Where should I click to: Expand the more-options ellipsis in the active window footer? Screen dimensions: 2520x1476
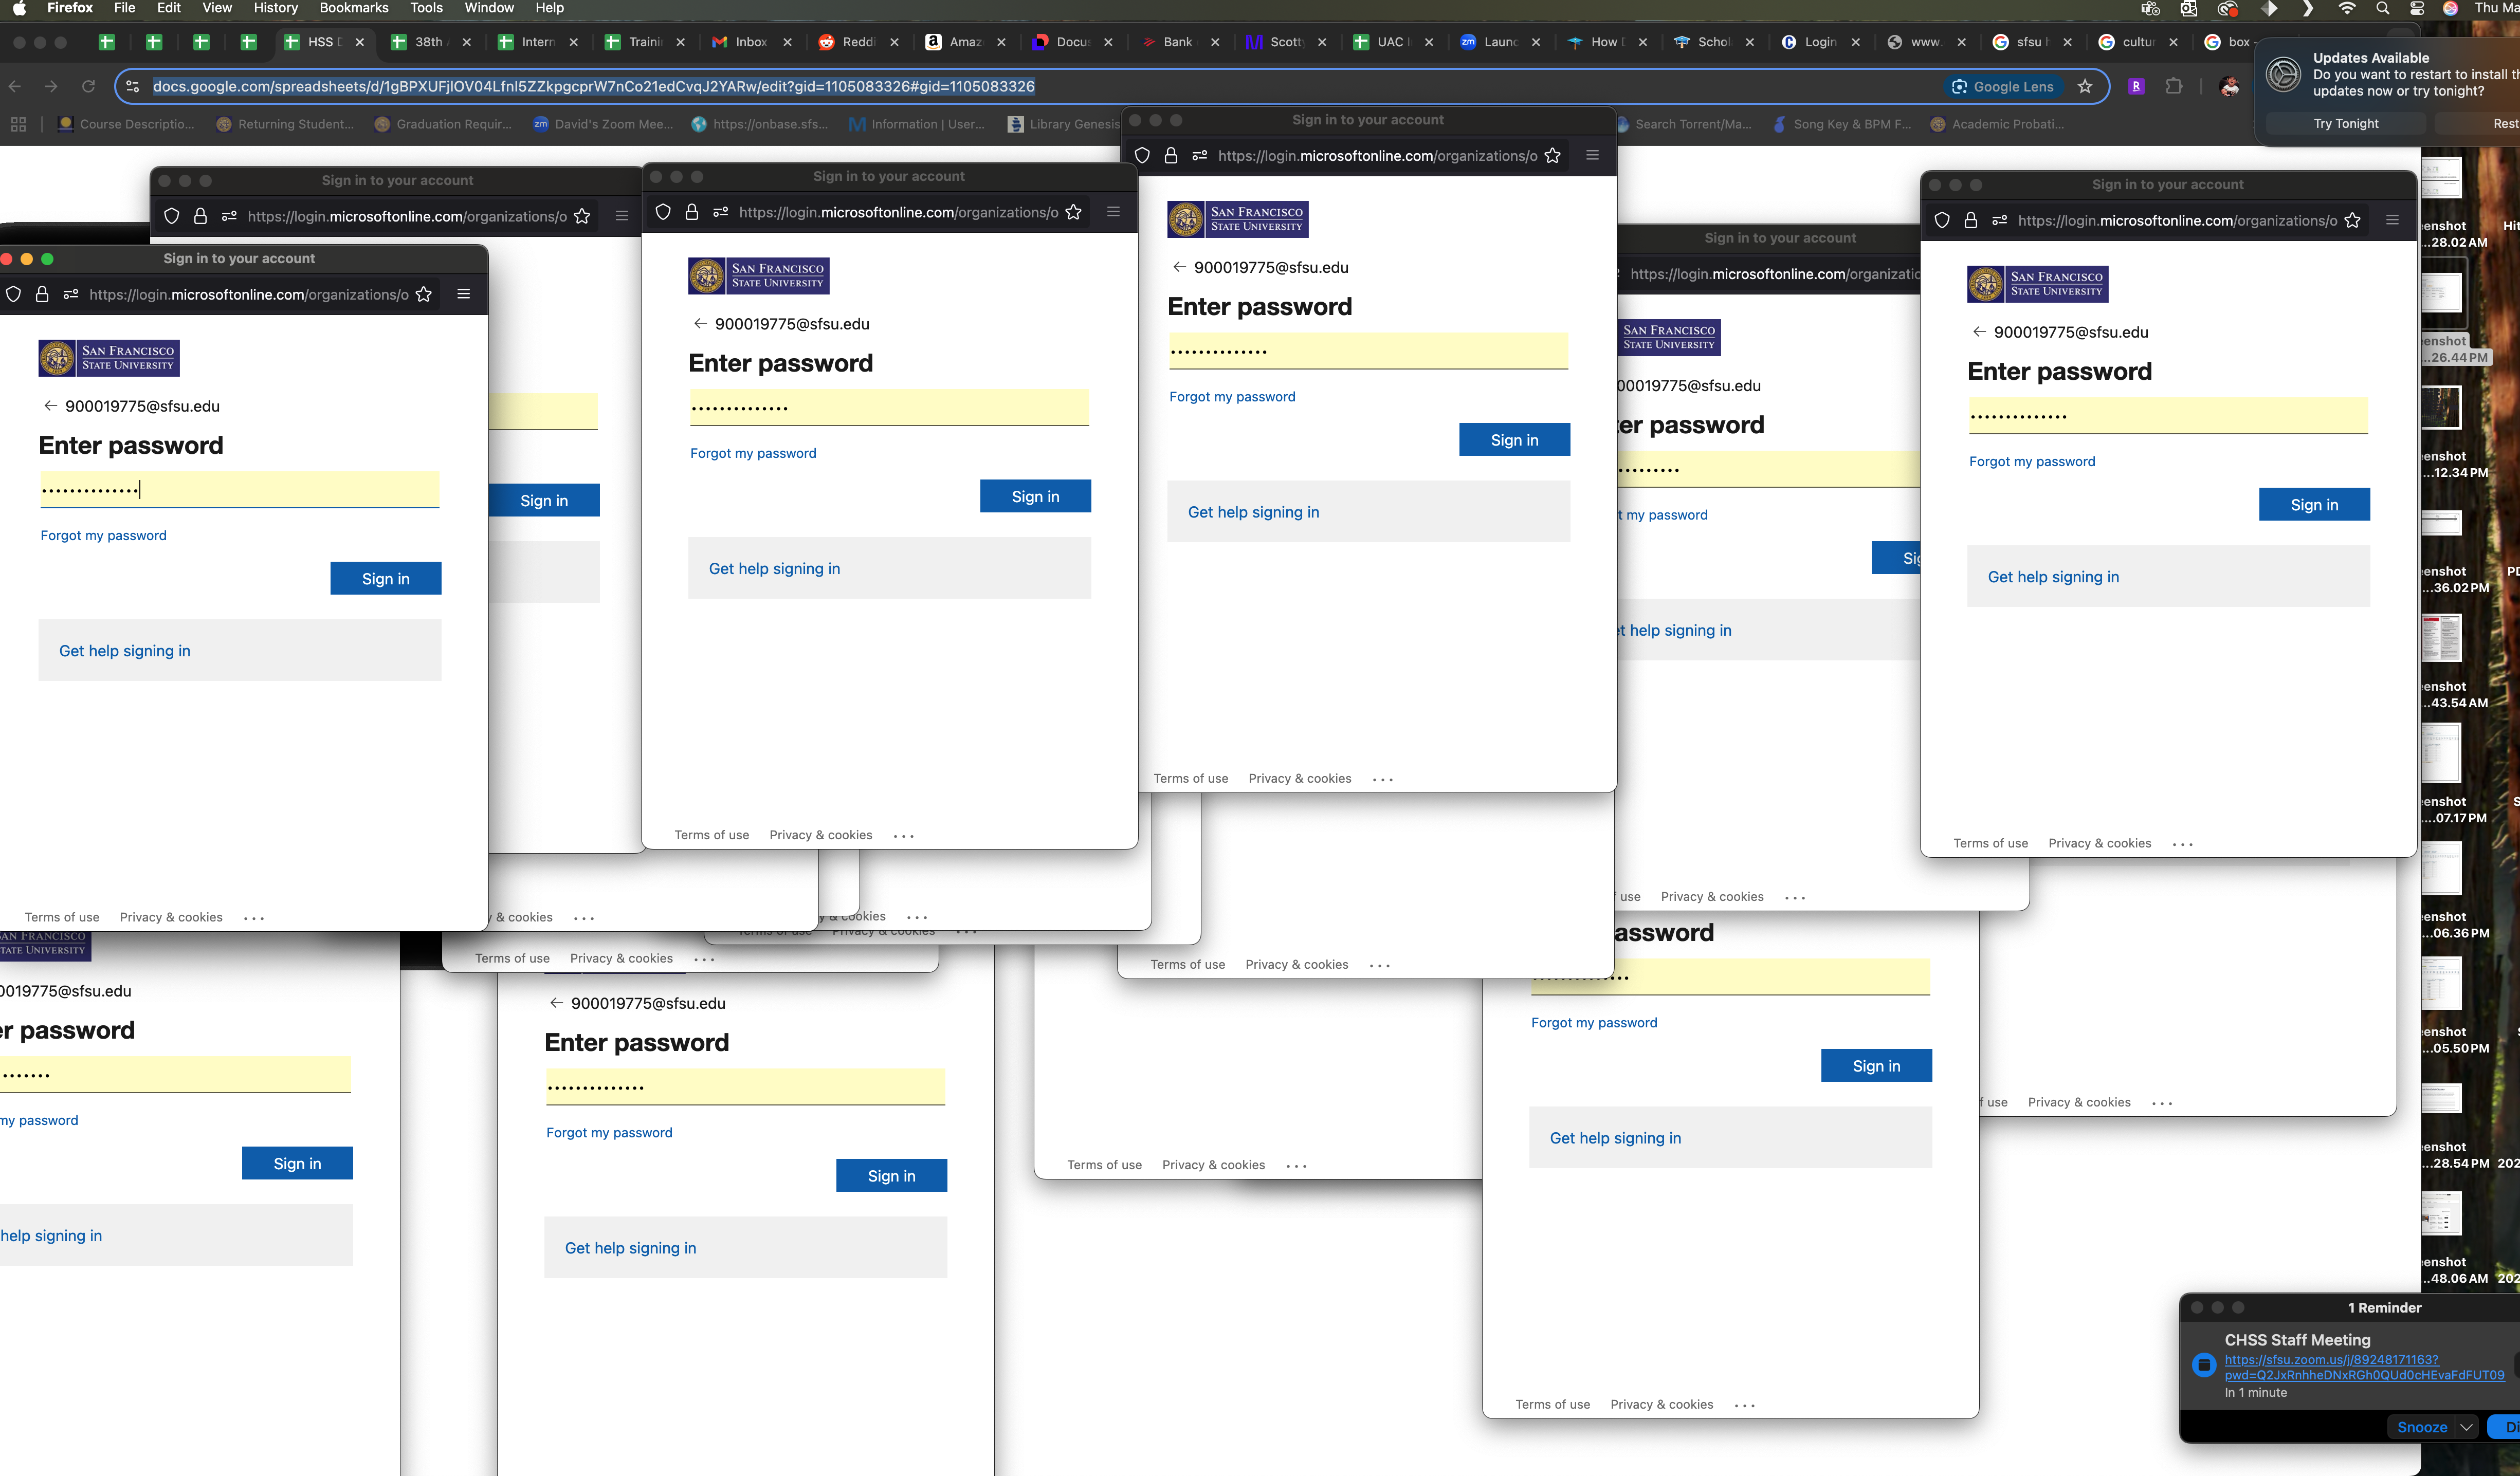254,918
